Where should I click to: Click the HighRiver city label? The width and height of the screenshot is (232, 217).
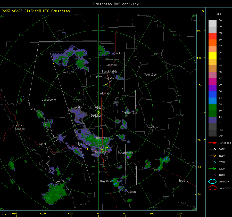point(107,181)
